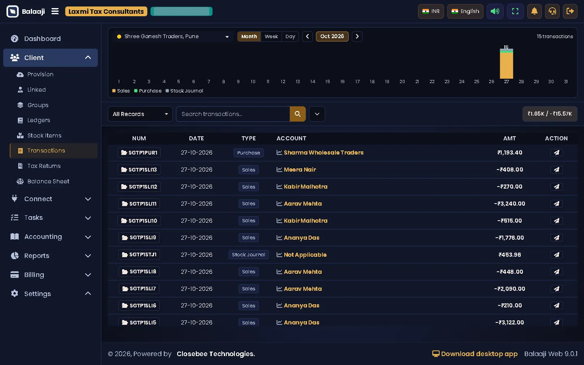
Task: Toggle sound with the speaker icon
Action: pos(495,11)
